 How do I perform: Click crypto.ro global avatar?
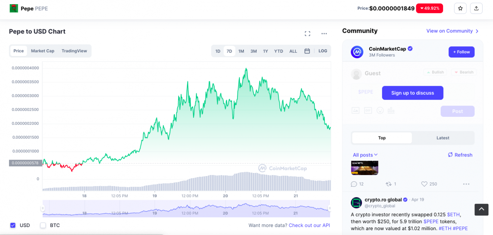(356, 203)
